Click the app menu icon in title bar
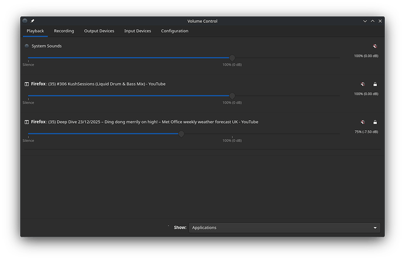This screenshot has height=261, width=405. [25, 21]
